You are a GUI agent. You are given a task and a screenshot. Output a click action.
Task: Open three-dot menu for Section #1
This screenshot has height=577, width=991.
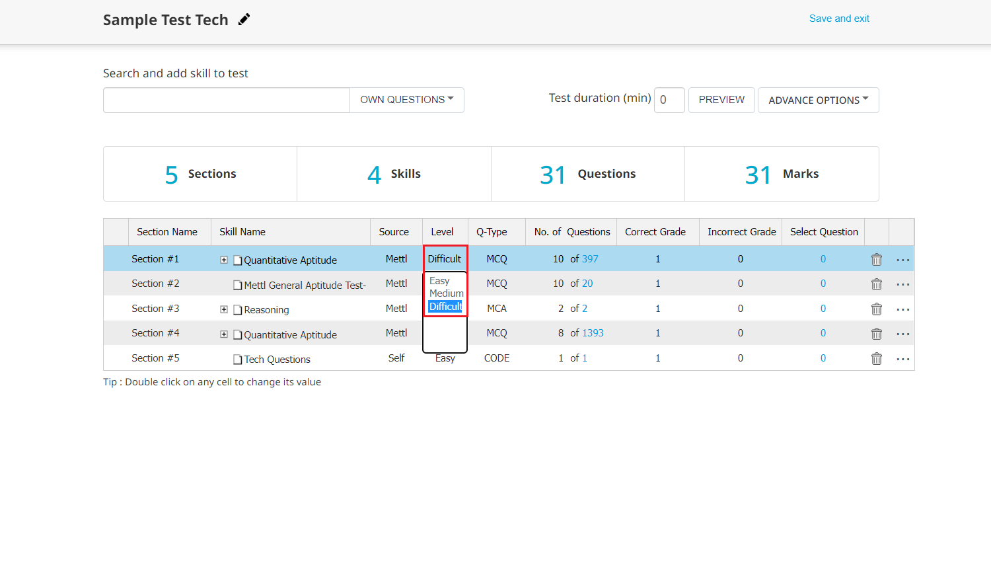(x=903, y=260)
